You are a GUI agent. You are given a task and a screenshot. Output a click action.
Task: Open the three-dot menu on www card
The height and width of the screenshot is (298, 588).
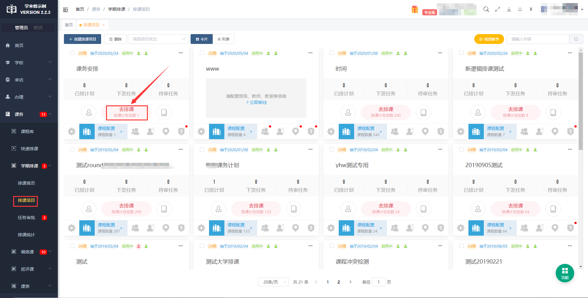310,53
